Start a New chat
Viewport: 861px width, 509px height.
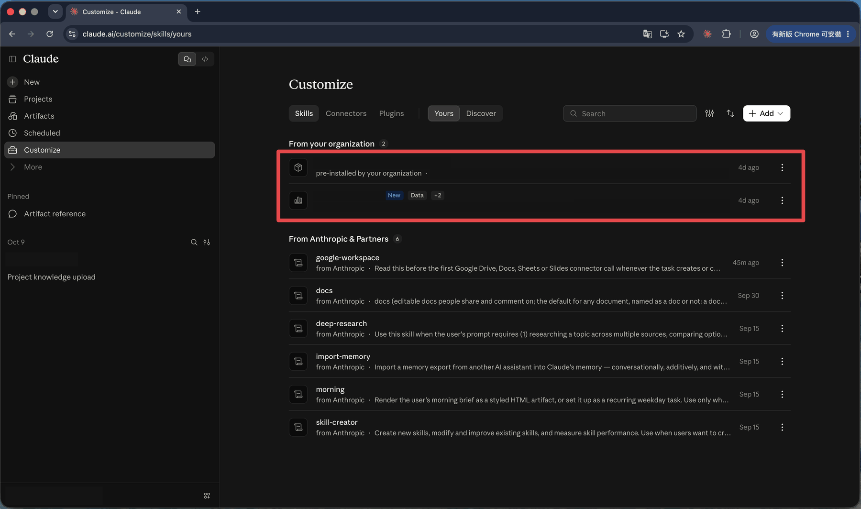(x=110, y=82)
